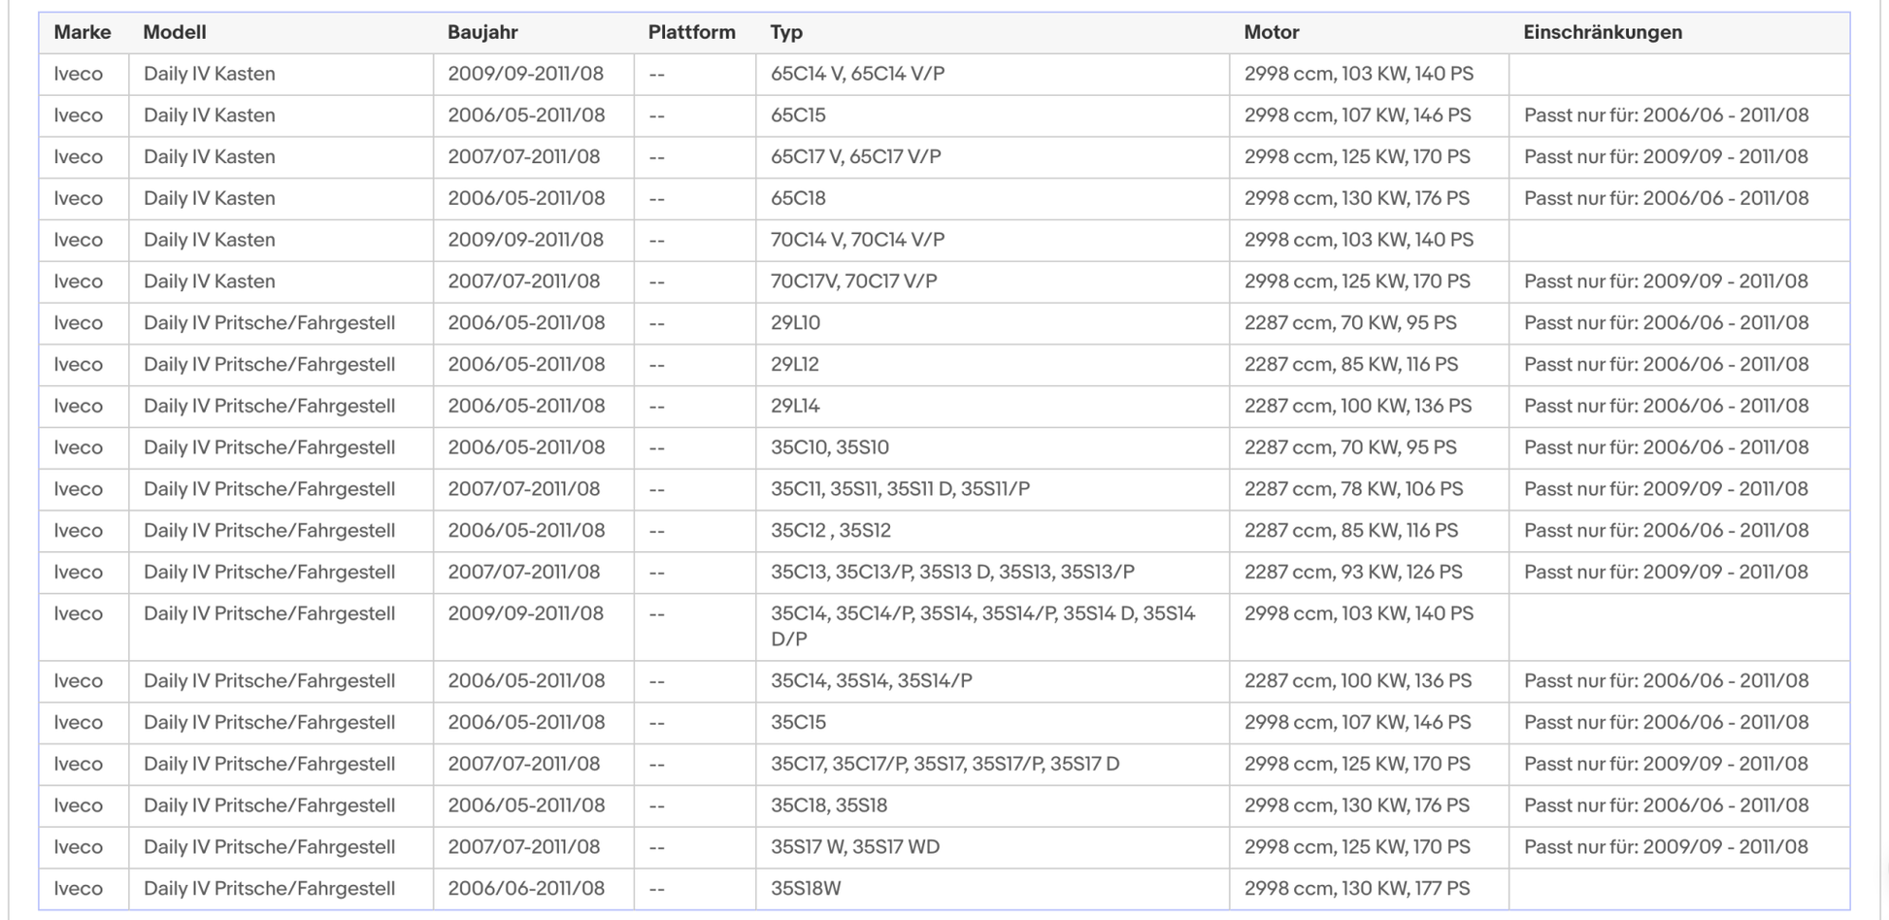Click the restriction text in the 65C17 V row

(x=1667, y=157)
